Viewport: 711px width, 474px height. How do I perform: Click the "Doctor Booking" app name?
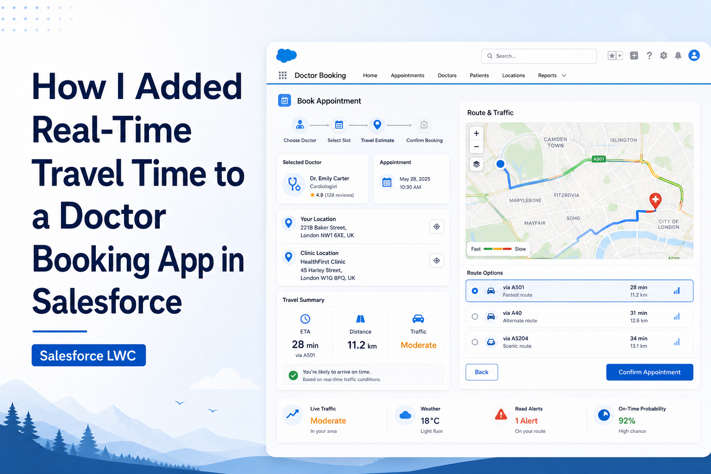pos(320,75)
